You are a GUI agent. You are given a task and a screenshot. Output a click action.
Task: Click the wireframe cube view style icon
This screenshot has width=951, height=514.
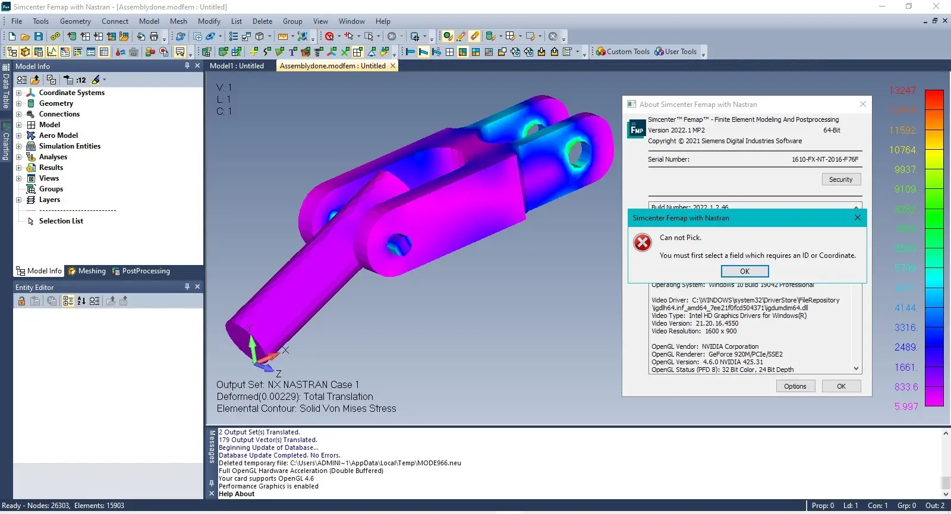pos(259,37)
